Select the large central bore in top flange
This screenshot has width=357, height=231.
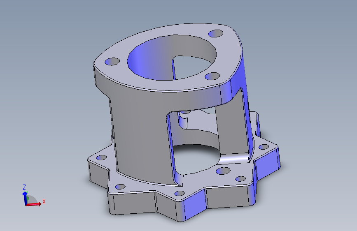pyautogui.click(x=172, y=58)
